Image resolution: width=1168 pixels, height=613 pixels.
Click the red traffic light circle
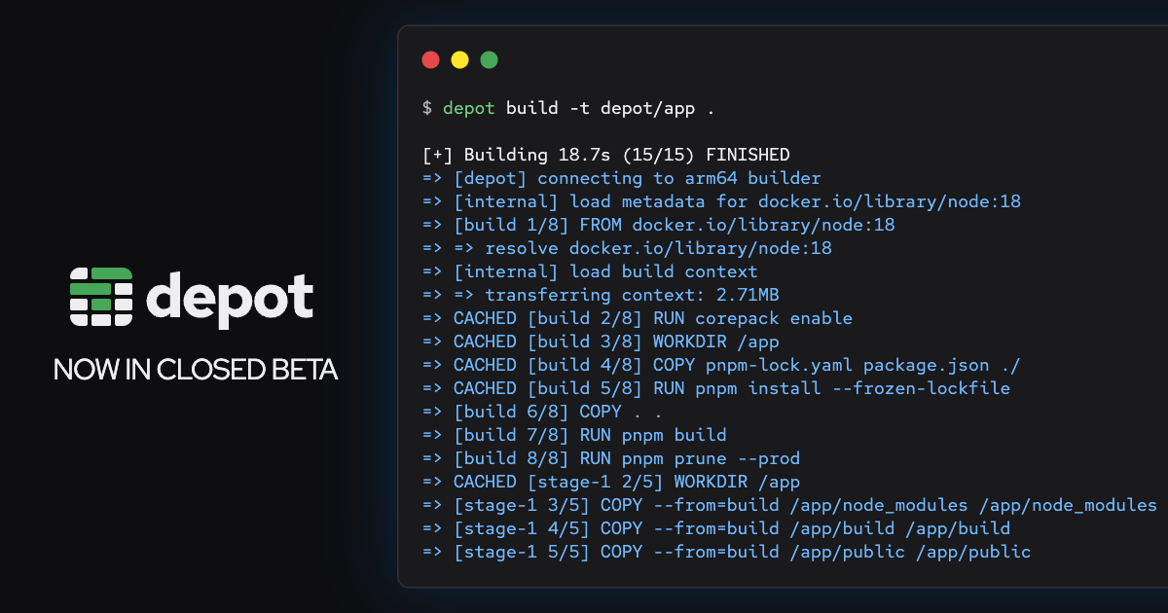tap(430, 59)
